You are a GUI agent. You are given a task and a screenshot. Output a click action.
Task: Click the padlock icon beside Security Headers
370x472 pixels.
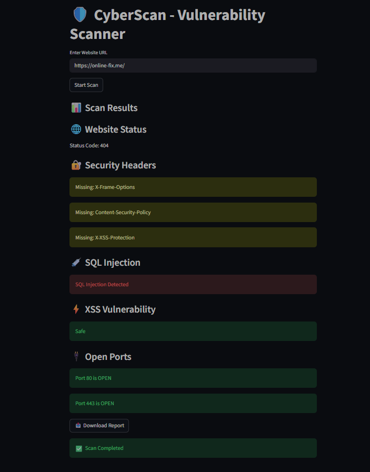76,165
